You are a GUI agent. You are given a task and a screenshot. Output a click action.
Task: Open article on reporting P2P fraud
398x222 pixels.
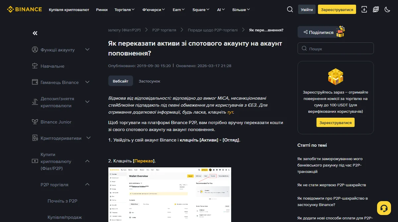[333, 201]
